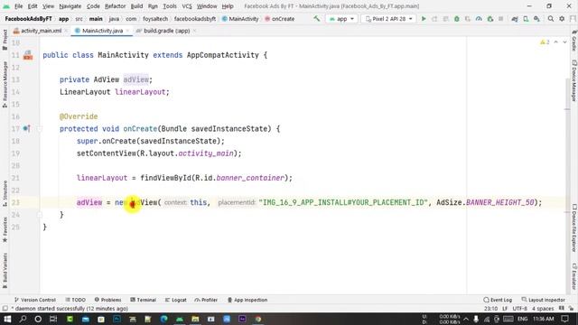Click override gutter icon at line 17
Image resolution: width=578 pixels, height=325 pixels.
pos(26,128)
